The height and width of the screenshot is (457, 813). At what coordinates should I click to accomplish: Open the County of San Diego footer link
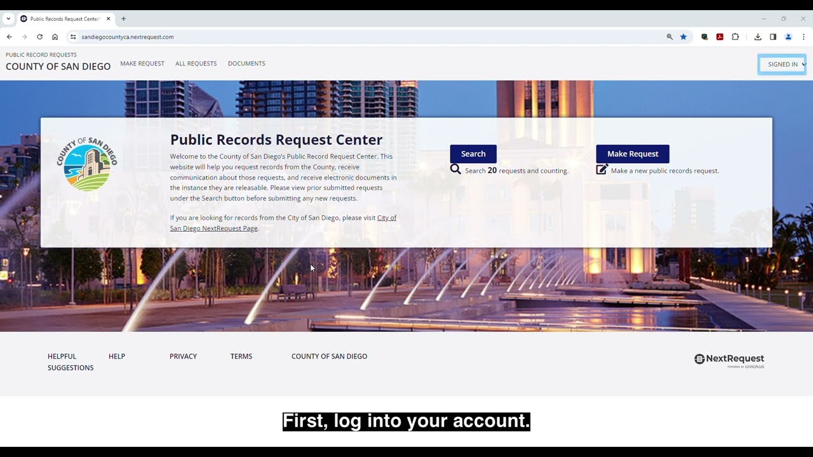tap(329, 356)
